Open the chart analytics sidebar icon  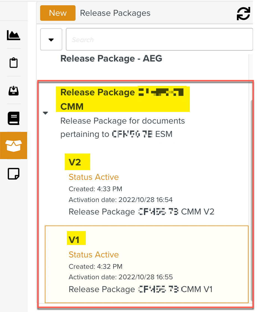(x=13, y=35)
